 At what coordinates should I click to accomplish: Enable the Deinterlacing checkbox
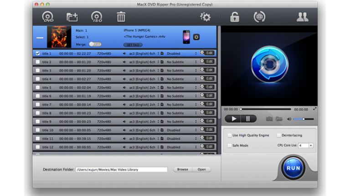[279, 135]
